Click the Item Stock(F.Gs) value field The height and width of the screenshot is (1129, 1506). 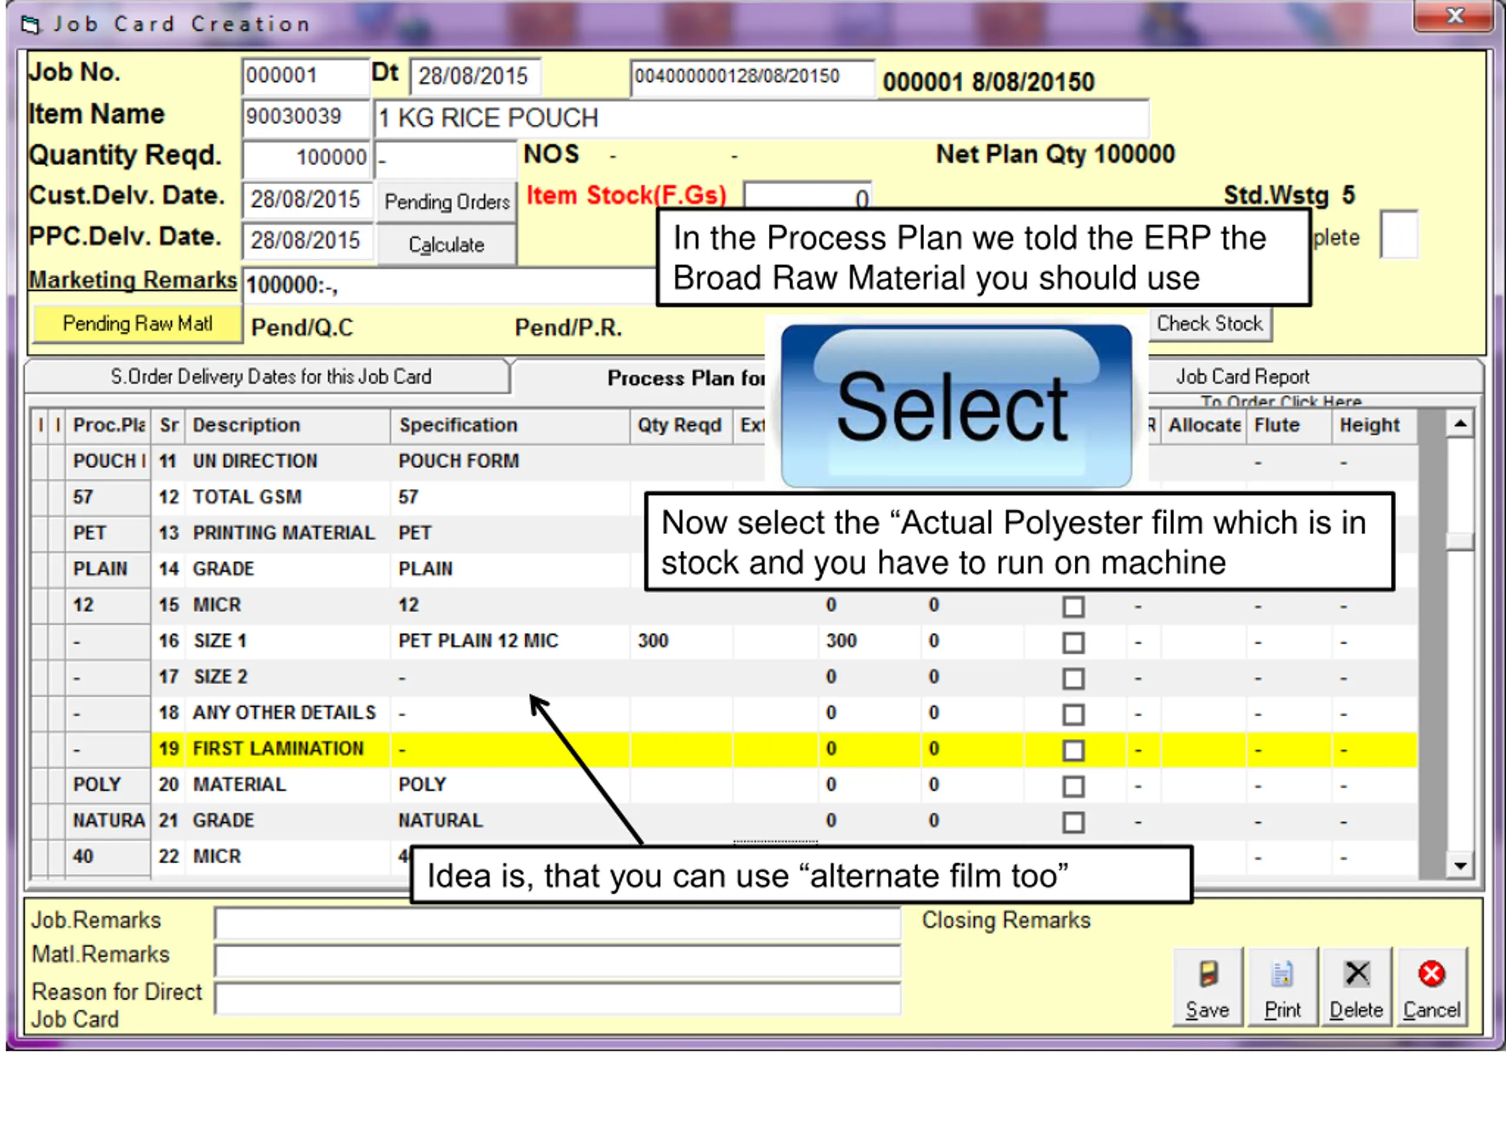808,195
